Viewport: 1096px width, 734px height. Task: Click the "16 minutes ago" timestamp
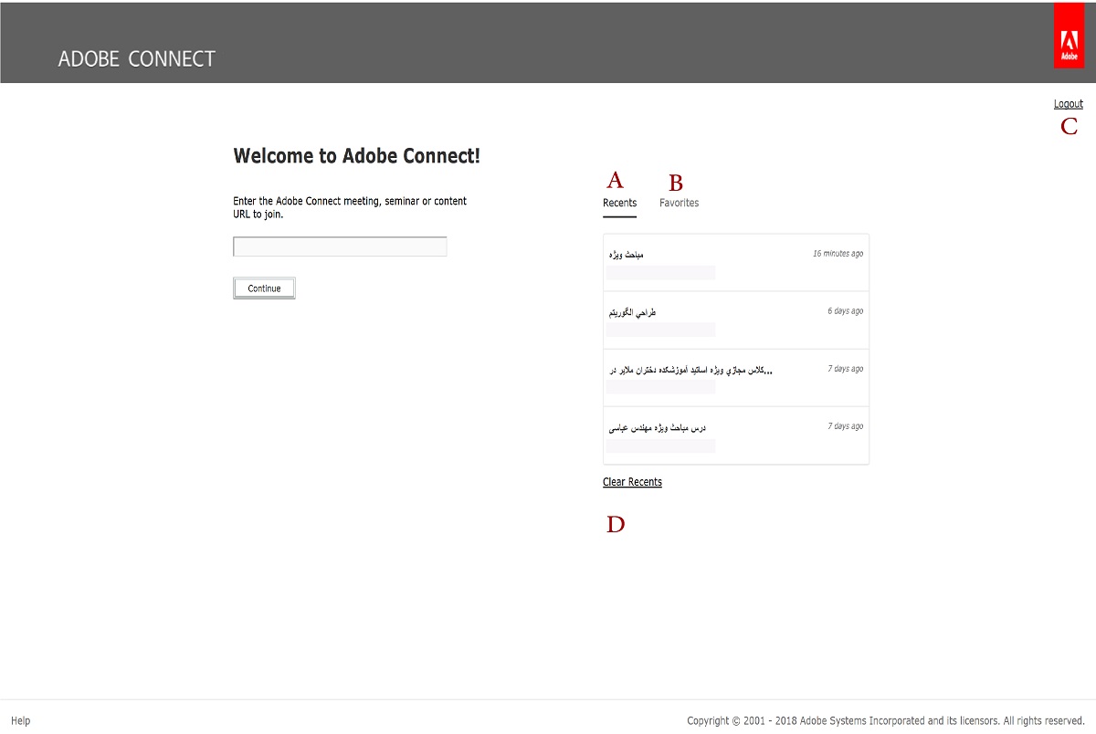[838, 254]
